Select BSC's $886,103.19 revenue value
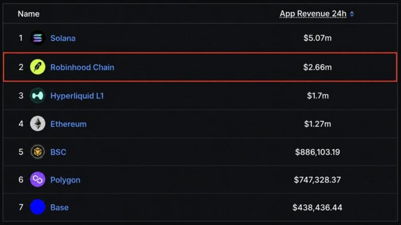 coord(317,152)
